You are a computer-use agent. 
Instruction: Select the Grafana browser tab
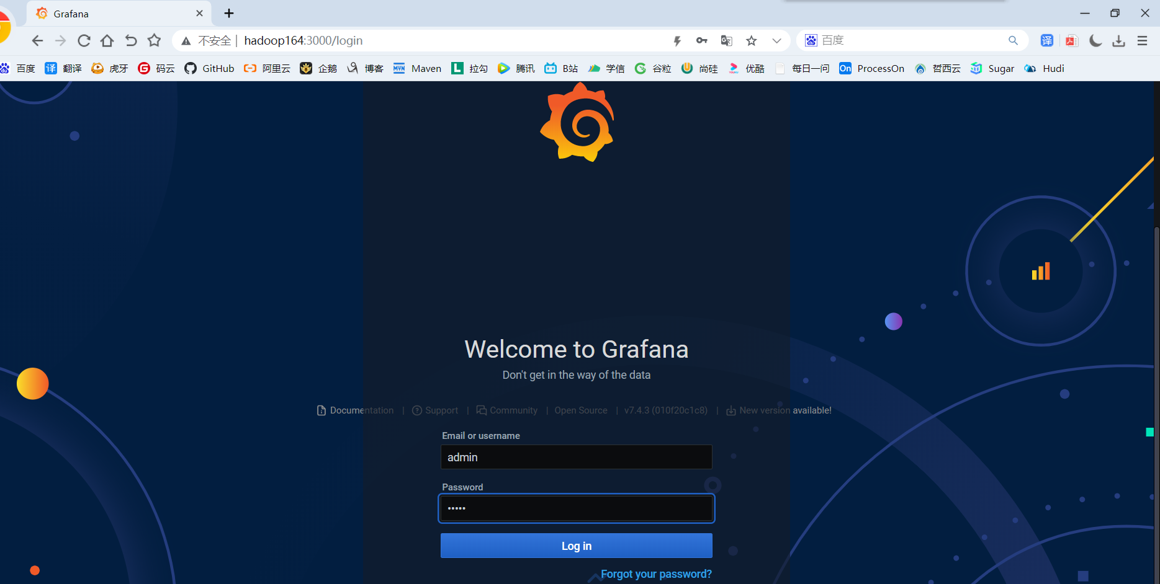[118, 14]
